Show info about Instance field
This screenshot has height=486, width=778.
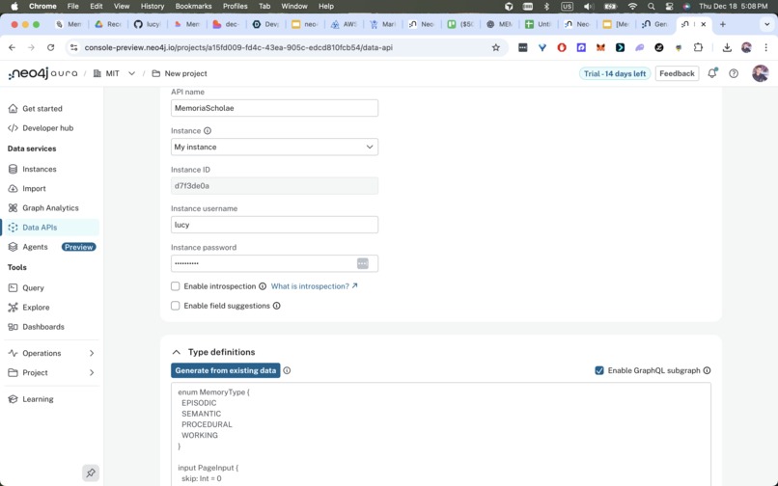208,131
